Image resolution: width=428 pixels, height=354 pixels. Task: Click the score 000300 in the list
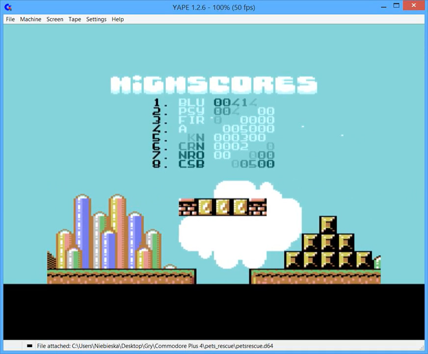(x=240, y=138)
